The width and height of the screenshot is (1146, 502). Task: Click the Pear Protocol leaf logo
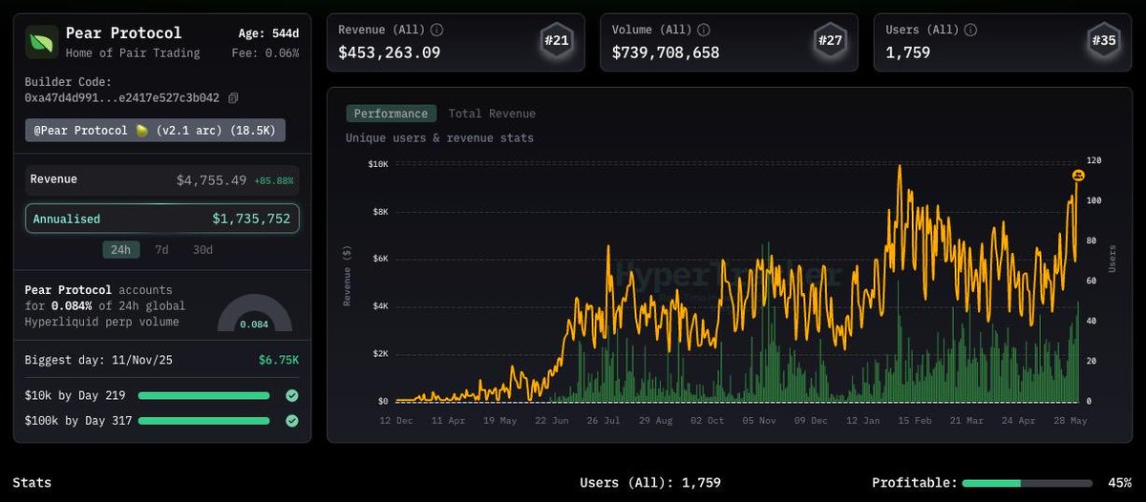42,42
